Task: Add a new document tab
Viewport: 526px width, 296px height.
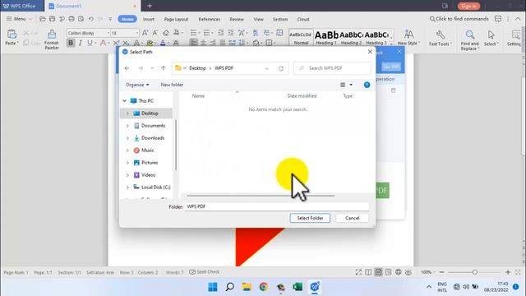Action: pos(150,6)
